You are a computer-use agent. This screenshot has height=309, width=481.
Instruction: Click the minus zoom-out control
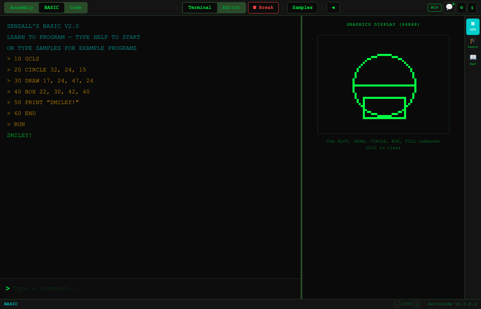pyautogui.click(x=397, y=304)
